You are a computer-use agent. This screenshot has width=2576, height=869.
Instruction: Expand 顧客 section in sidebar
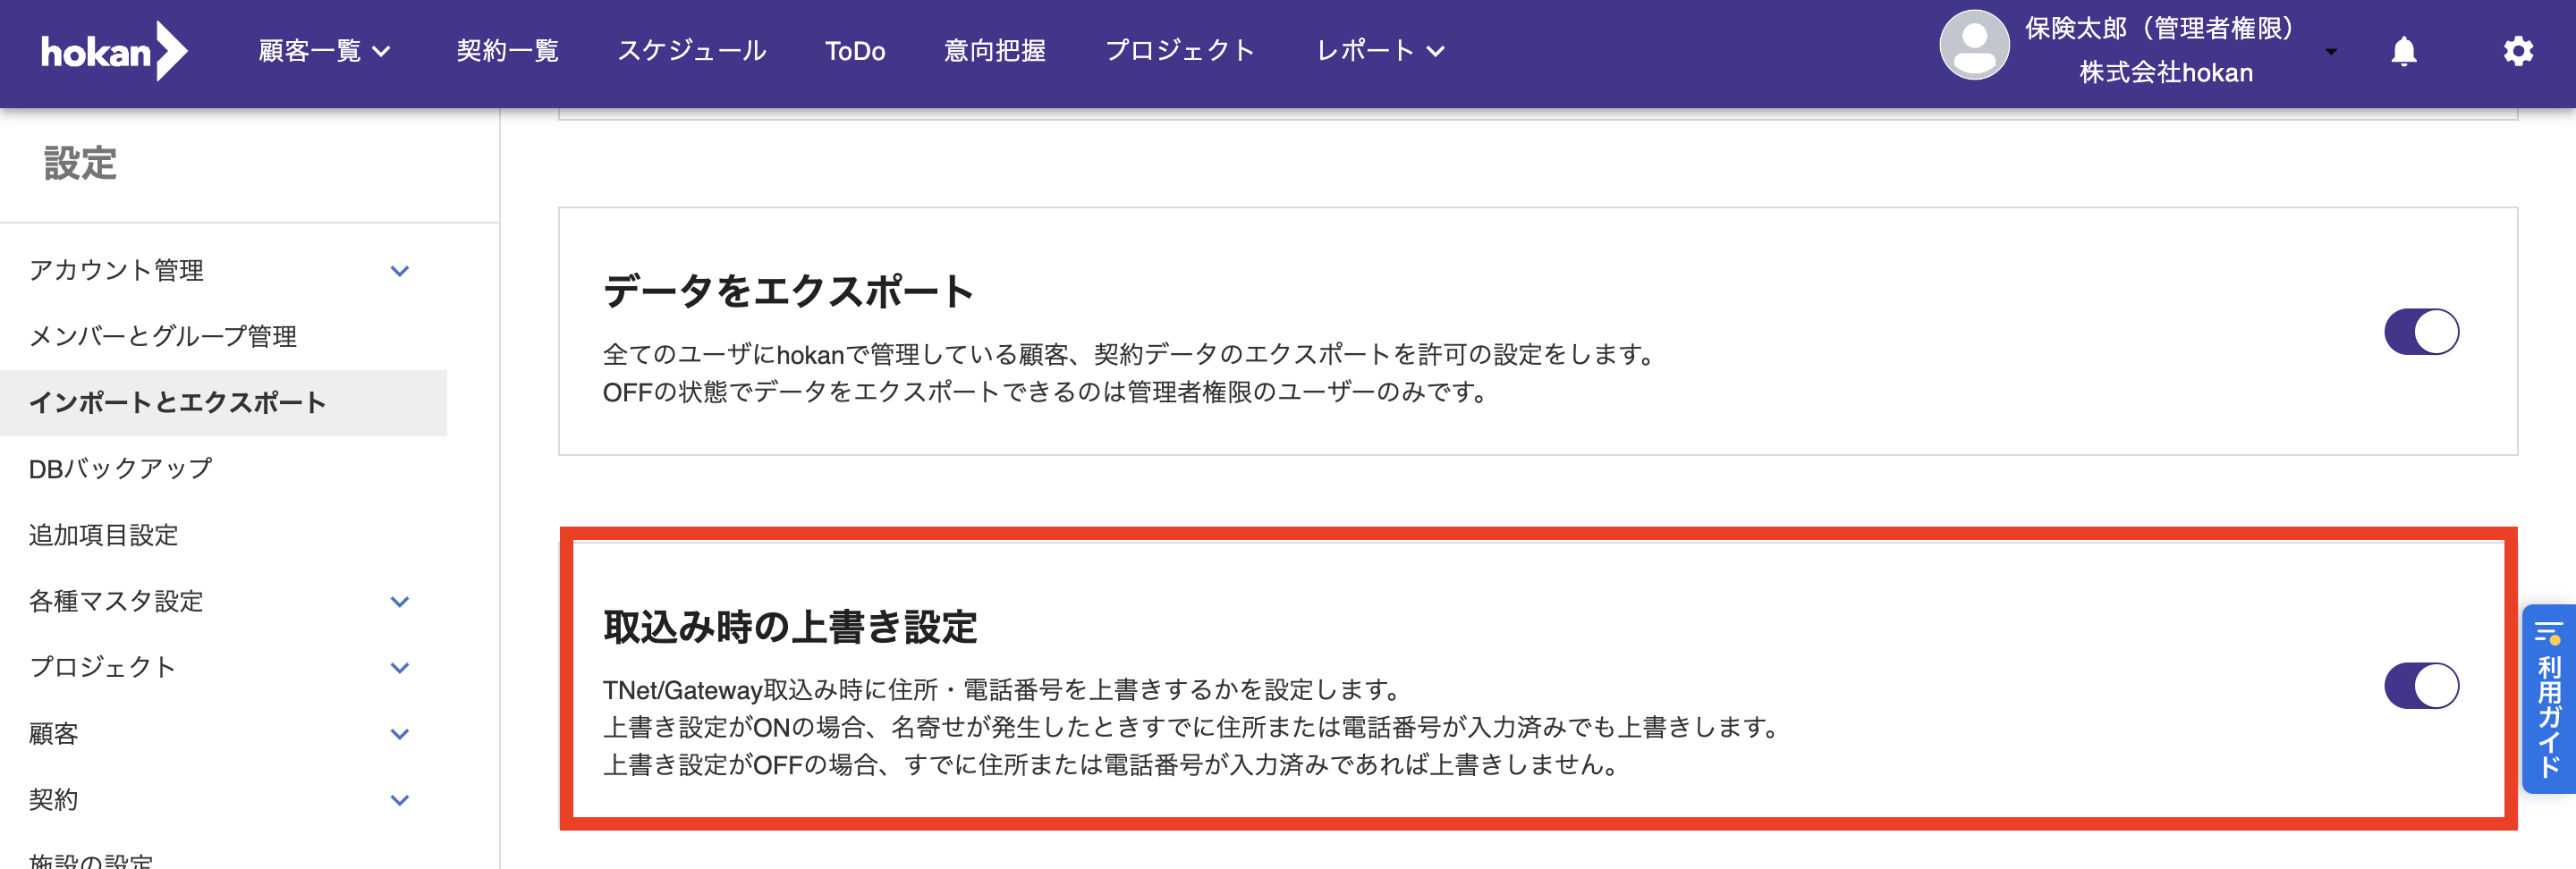[x=400, y=734]
